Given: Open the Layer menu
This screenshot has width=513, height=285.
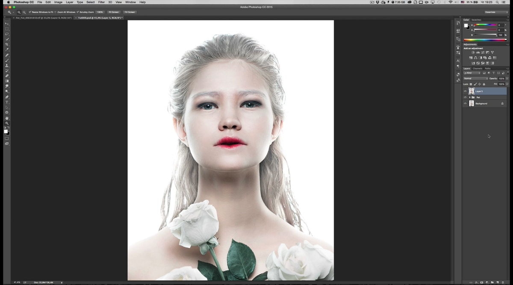Looking at the screenshot, I should click(69, 2).
